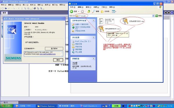Open My Computer link in Other Places

click(79, 49)
